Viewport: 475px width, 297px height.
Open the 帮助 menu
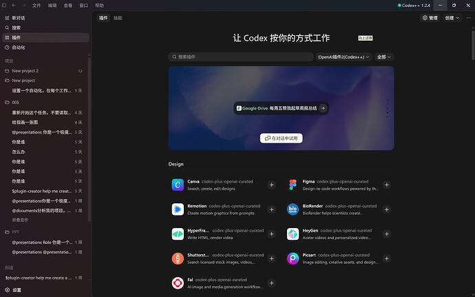tap(99, 5)
